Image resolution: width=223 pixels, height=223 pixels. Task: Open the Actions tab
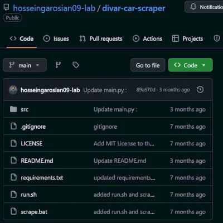(x=147, y=38)
